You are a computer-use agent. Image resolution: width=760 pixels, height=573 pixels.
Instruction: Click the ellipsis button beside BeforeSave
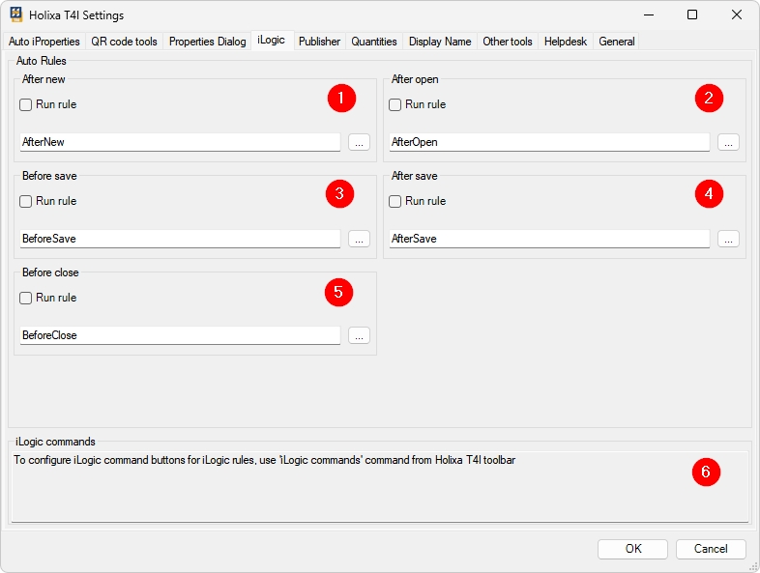(359, 239)
